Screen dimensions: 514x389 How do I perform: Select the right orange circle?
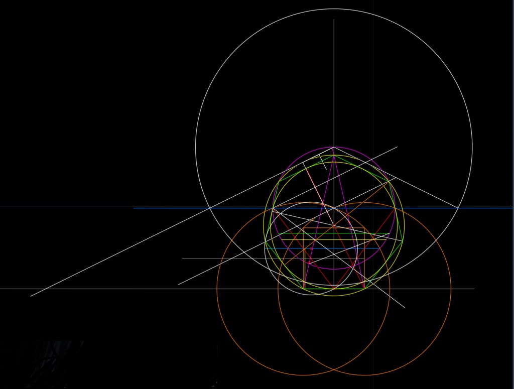tap(451, 289)
